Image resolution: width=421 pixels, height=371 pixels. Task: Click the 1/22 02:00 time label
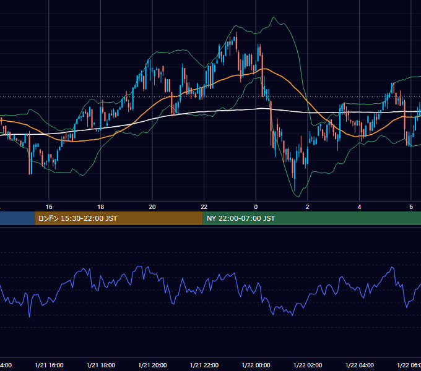308,365
